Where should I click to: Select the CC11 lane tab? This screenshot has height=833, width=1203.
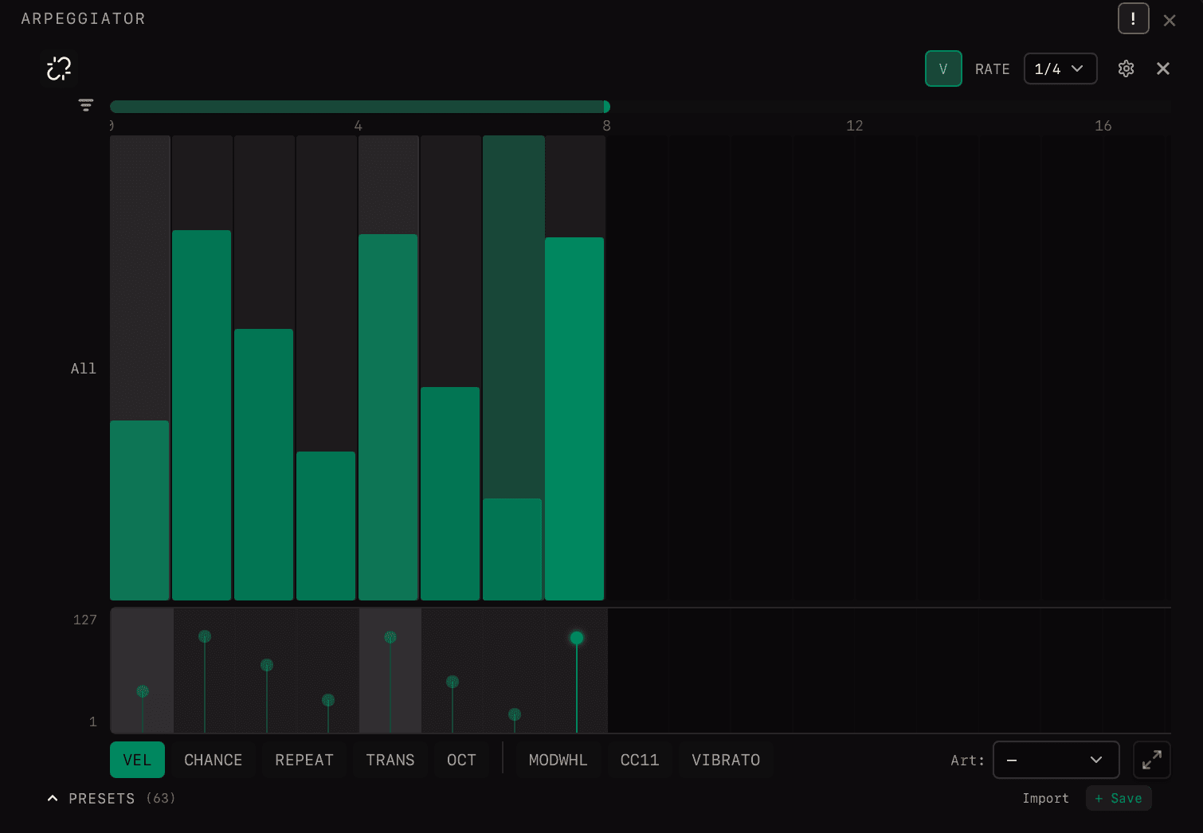[639, 760]
